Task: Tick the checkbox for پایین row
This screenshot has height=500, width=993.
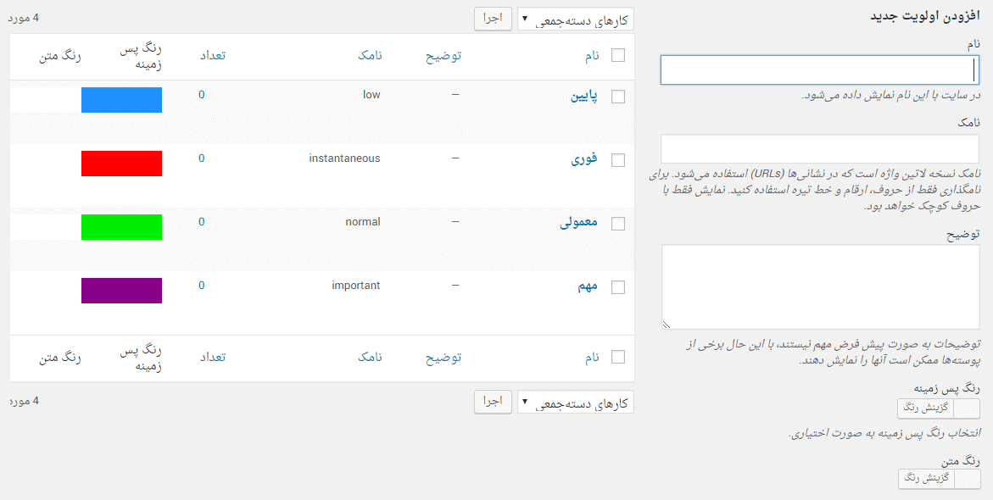Action: click(x=617, y=97)
